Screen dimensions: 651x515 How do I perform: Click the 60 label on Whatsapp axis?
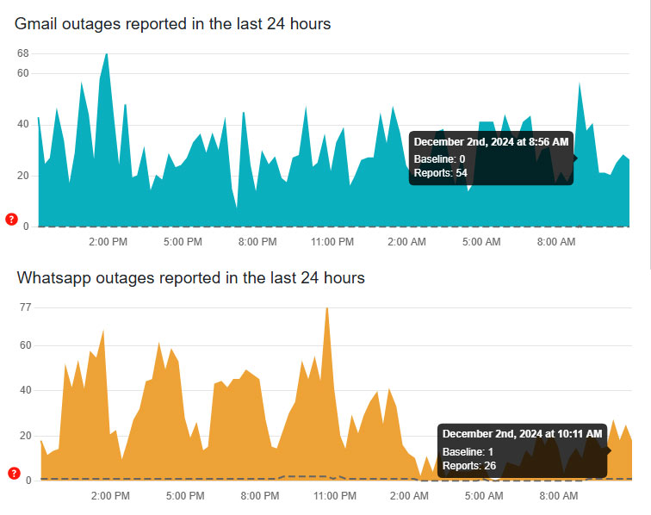[x=25, y=345]
